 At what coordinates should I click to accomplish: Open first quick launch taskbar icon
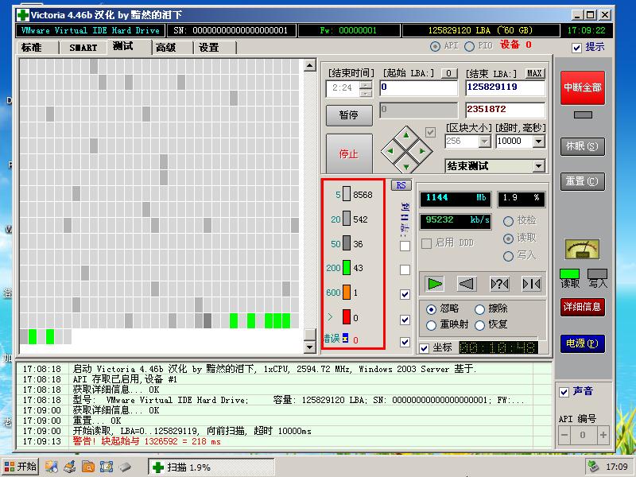[51, 467]
